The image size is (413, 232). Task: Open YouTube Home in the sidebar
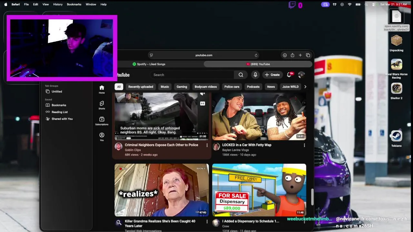(x=102, y=89)
